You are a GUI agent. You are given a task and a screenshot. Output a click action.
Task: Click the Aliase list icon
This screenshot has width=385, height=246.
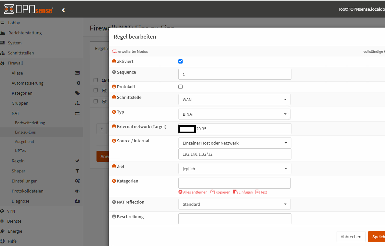click(77, 73)
